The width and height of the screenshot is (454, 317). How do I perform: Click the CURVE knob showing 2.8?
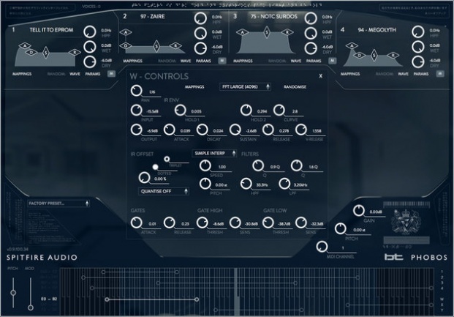(x=279, y=111)
